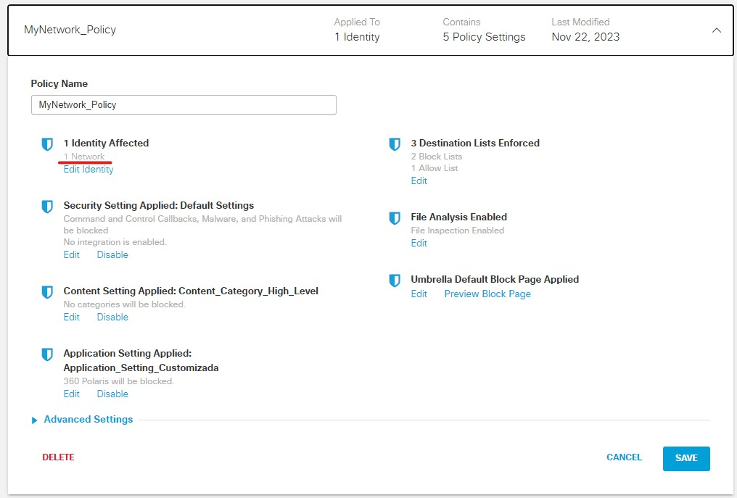The height and width of the screenshot is (498, 737).
Task: Click the shield icon beside 1 Identity Affected
Action: click(47, 143)
